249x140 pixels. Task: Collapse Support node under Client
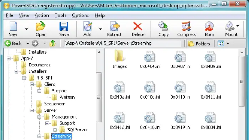click(39, 91)
